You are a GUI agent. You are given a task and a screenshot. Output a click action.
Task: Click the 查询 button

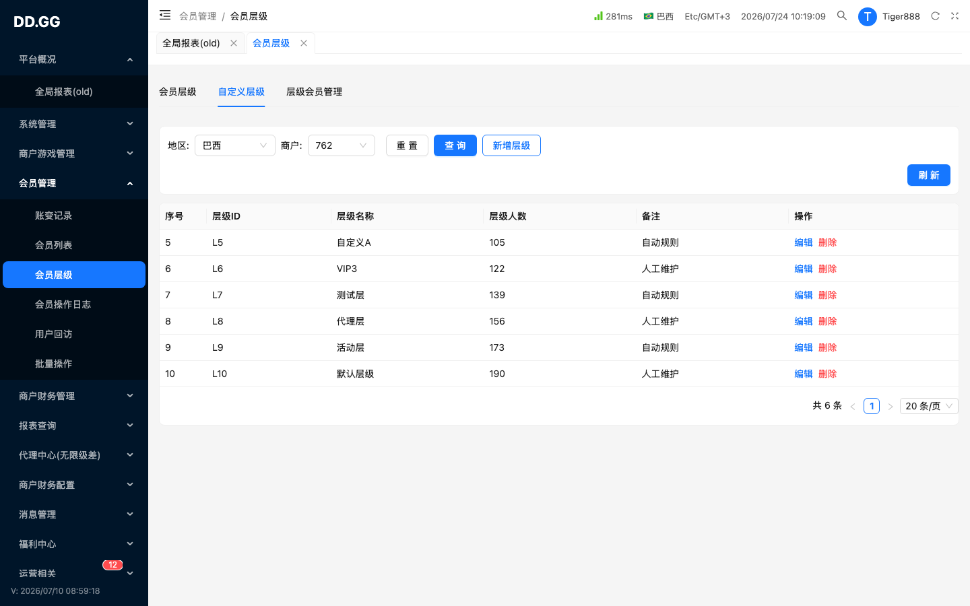455,145
